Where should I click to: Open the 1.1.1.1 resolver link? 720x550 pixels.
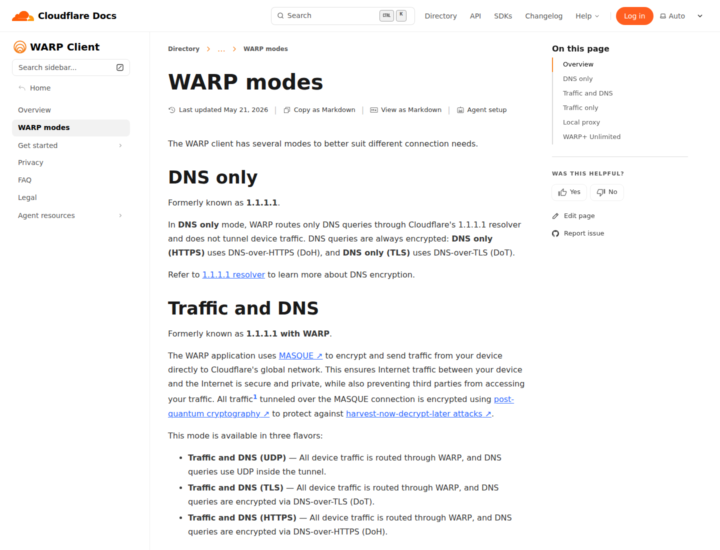coord(233,274)
